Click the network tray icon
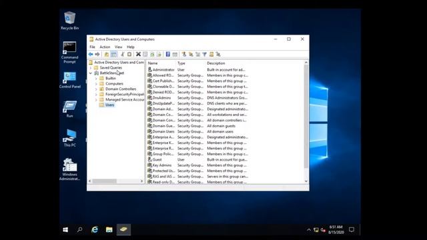Screen dimensions: 427x240 pos(316,230)
